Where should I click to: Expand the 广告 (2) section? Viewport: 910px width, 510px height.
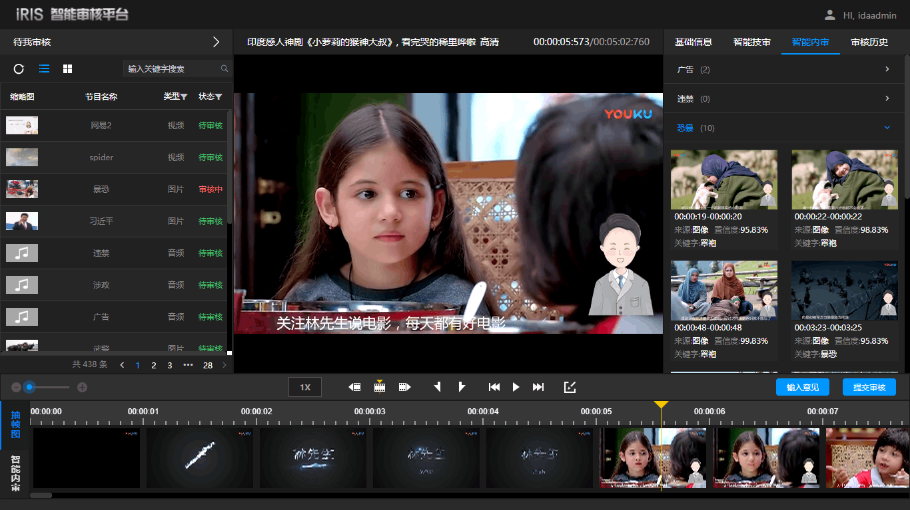point(784,69)
